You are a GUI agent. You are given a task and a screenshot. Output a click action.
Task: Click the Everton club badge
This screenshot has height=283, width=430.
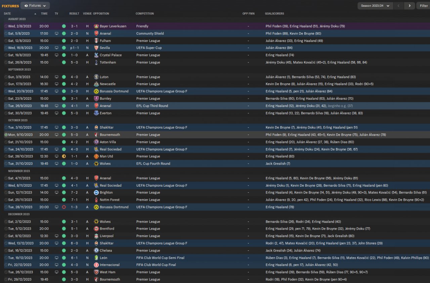pyautogui.click(x=96, y=113)
